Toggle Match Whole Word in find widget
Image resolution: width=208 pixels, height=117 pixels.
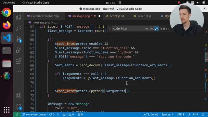point(151,29)
